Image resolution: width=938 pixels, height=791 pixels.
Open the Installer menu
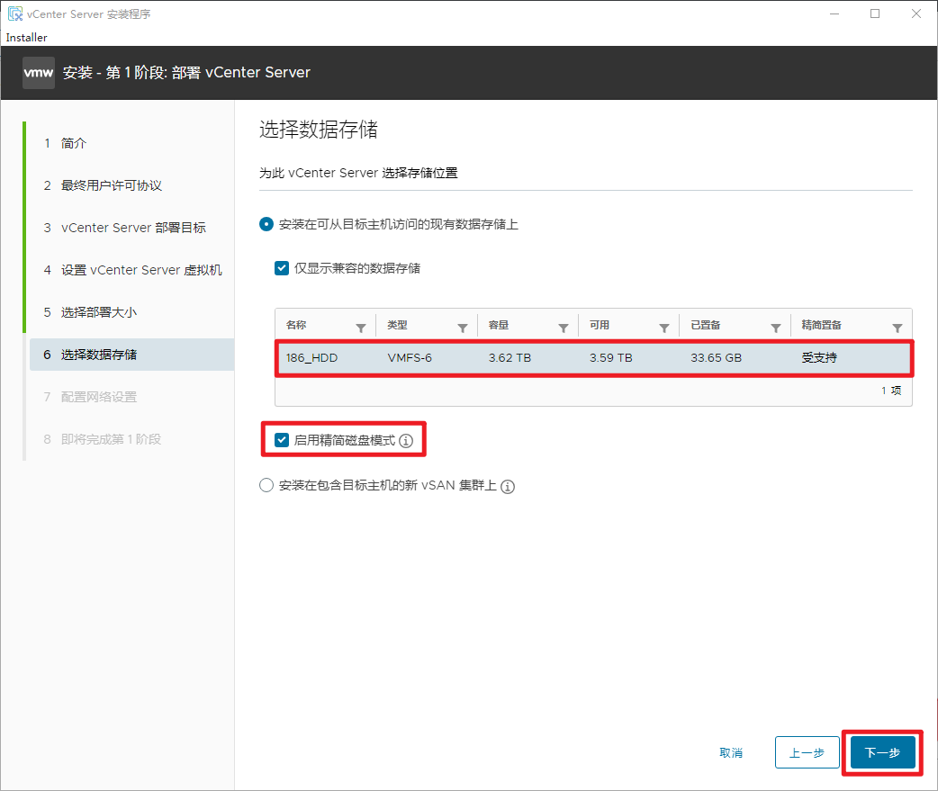coord(26,38)
